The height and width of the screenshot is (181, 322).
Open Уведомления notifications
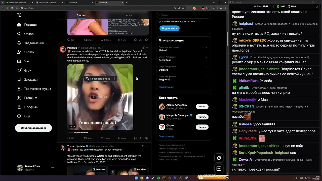coord(30,43)
